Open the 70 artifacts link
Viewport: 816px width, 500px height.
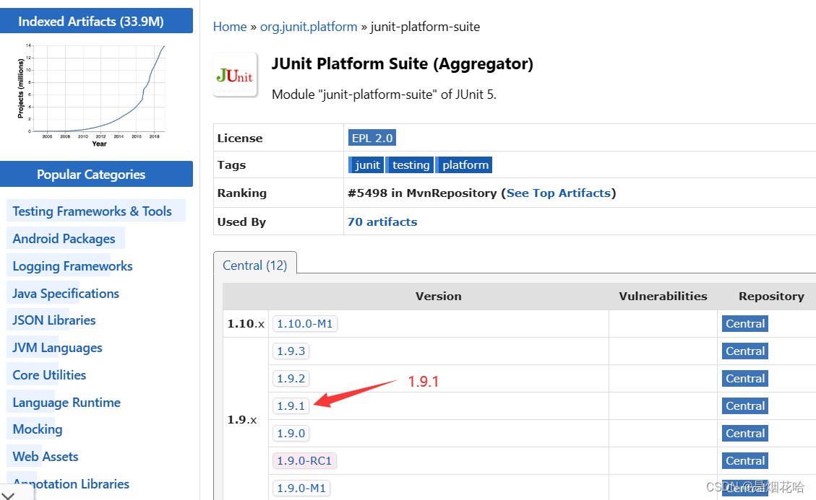tap(382, 222)
